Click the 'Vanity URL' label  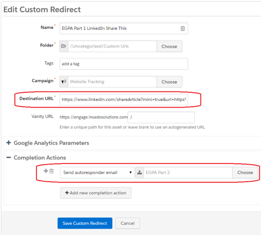pyautogui.click(x=43, y=116)
